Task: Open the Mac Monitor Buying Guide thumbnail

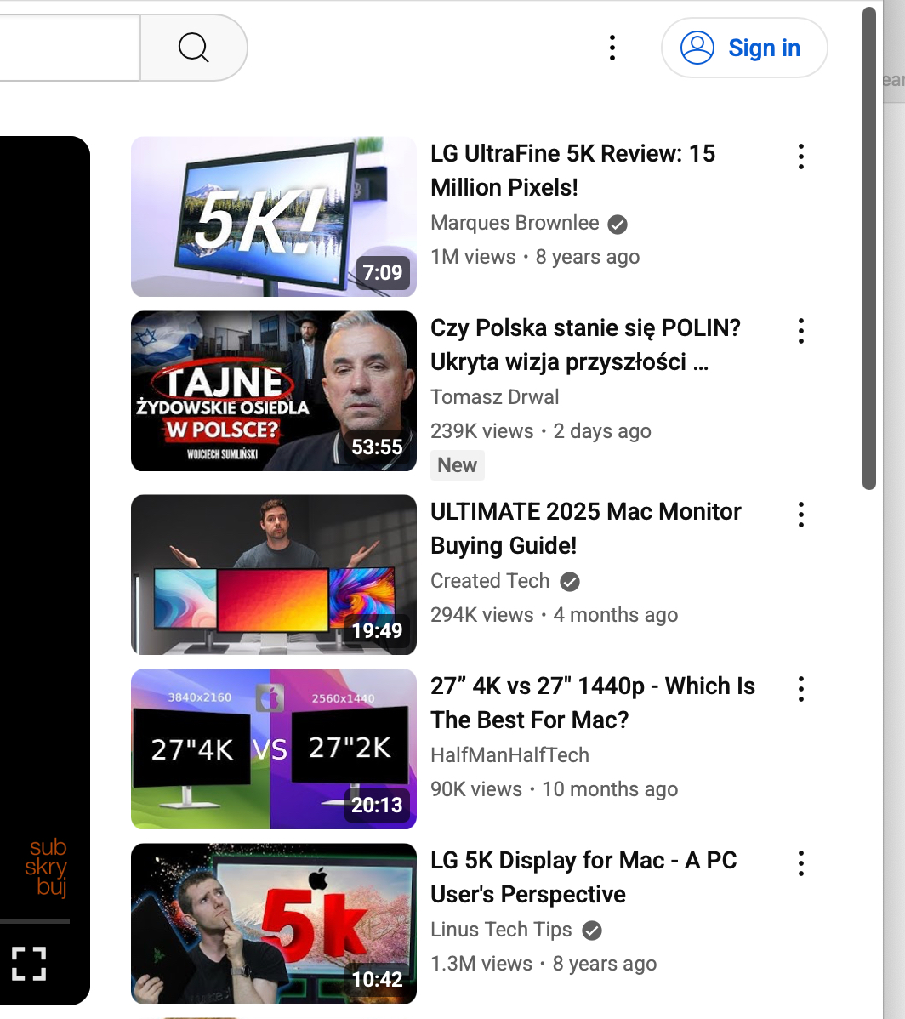Action: (x=273, y=574)
